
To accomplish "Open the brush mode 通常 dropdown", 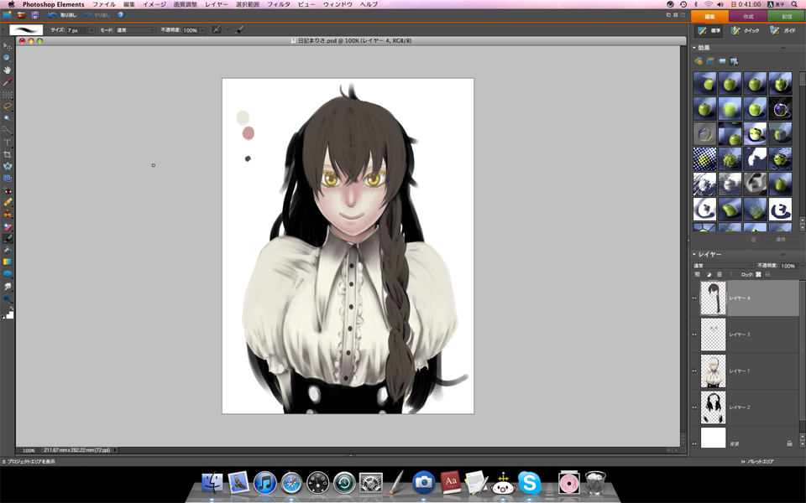I will pos(135,30).
